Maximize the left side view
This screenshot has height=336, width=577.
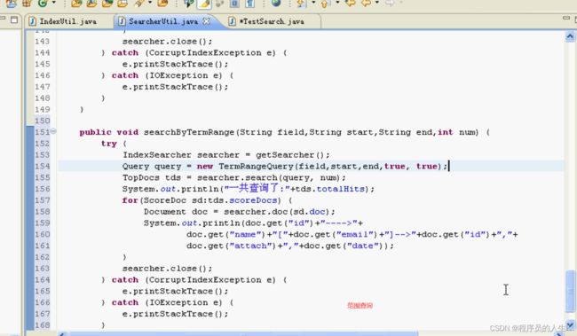pos(14,20)
